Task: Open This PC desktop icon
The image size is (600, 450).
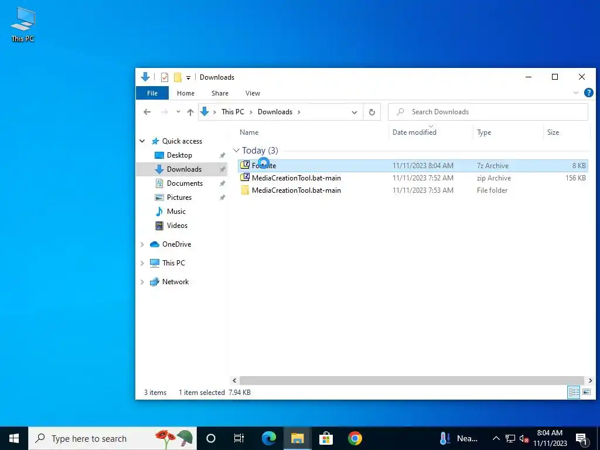Action: (23, 25)
